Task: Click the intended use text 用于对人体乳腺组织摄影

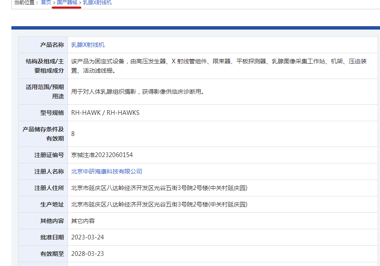Action: 138,92
